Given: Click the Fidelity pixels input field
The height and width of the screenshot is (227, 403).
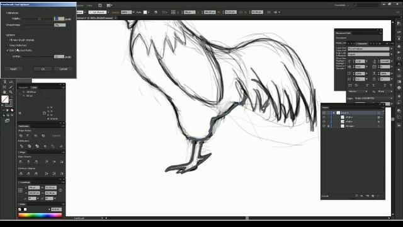Looking at the screenshot, I should [x=59, y=19].
